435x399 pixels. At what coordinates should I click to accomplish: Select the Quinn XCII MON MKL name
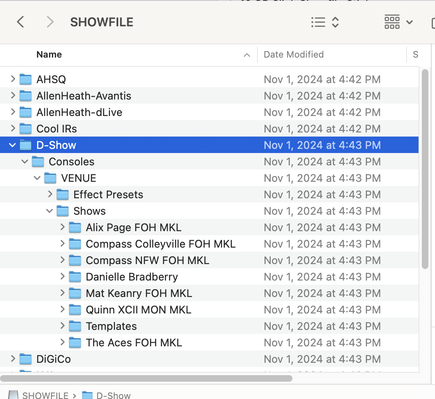[x=138, y=310]
